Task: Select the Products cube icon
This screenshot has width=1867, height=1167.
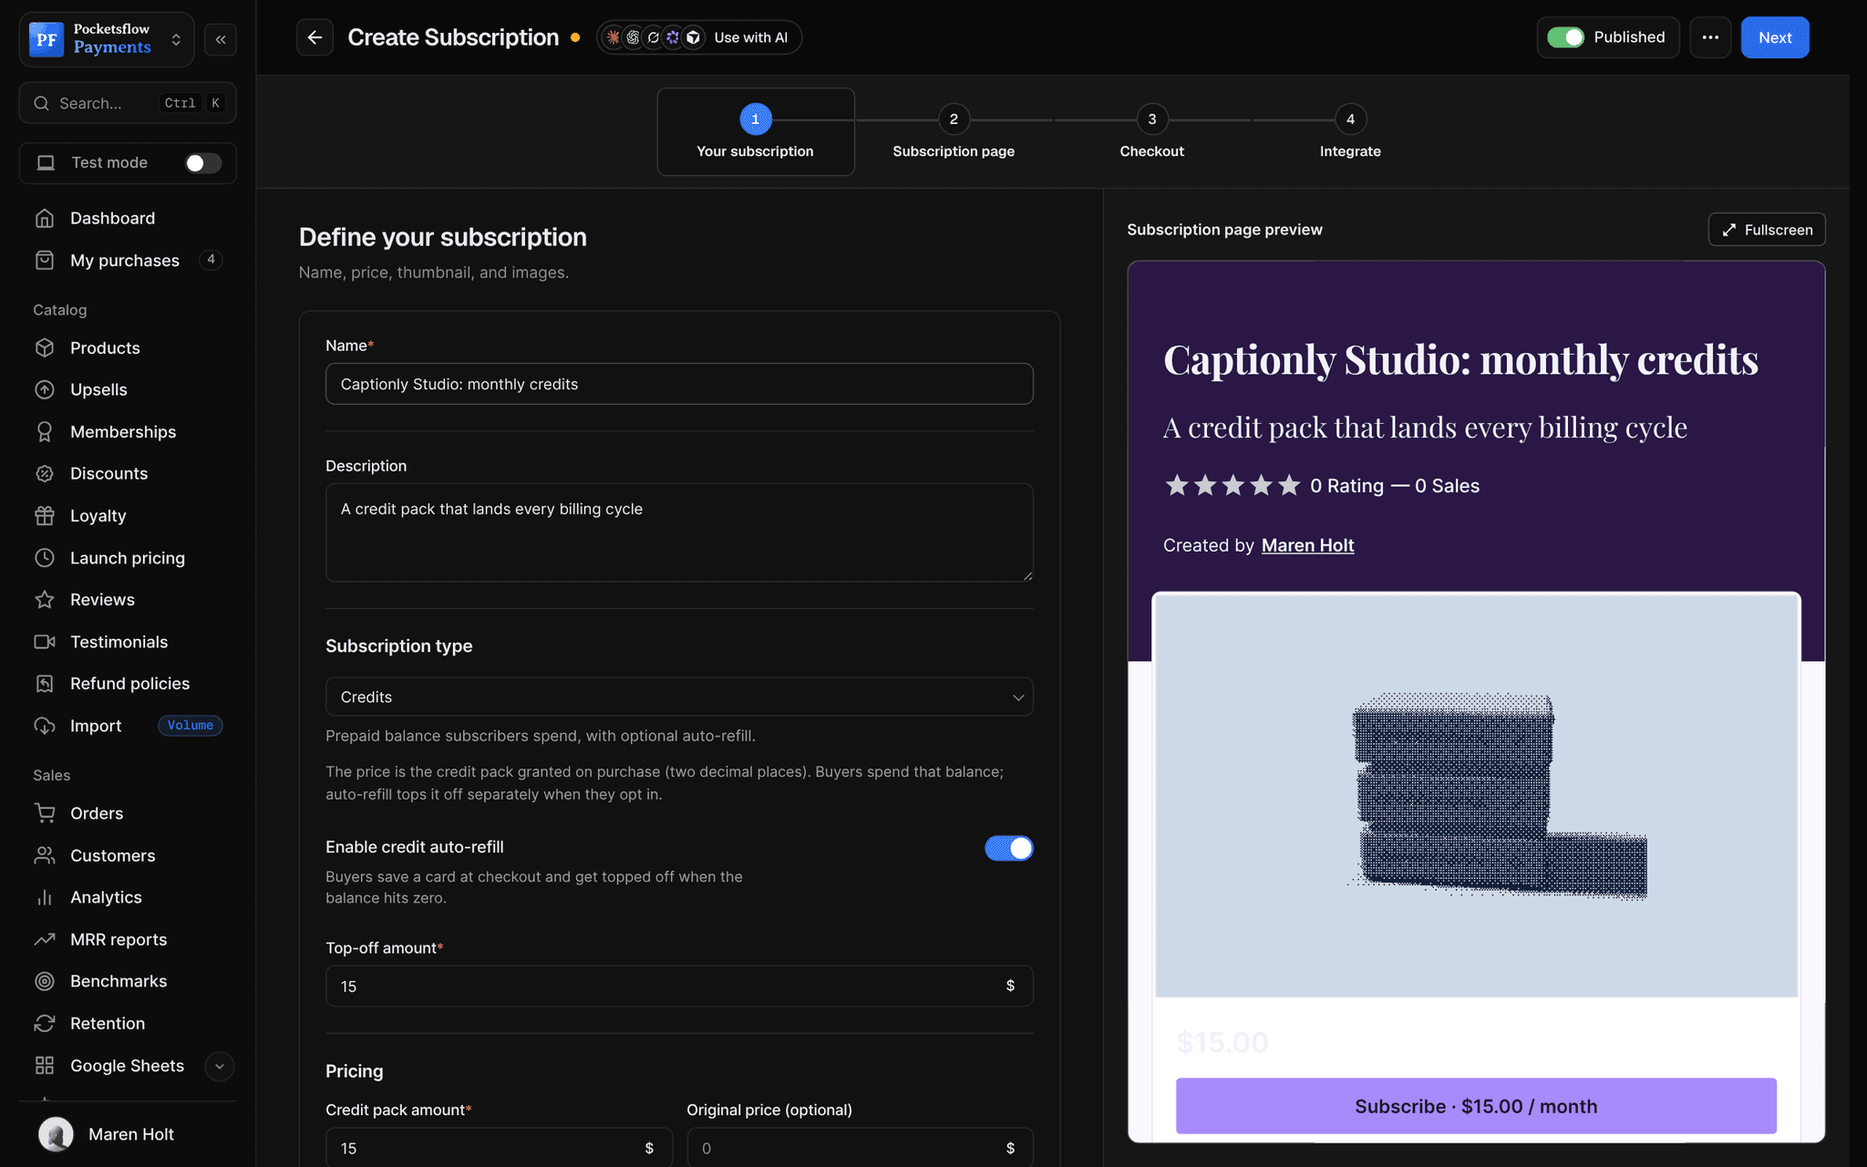Action: [x=45, y=347]
